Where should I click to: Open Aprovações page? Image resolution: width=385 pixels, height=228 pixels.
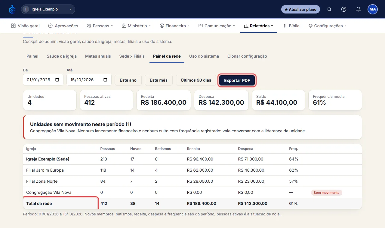(63, 26)
